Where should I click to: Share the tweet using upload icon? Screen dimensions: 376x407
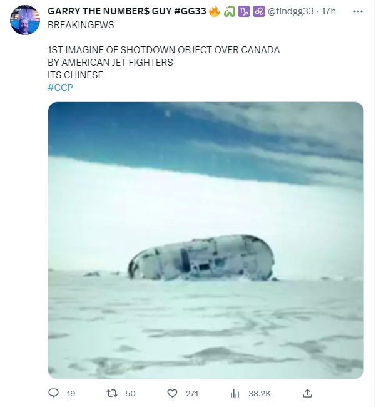307,393
